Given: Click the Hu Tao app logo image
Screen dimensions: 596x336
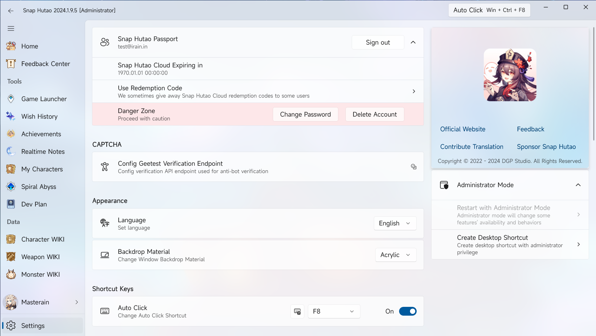Looking at the screenshot, I should [510, 75].
